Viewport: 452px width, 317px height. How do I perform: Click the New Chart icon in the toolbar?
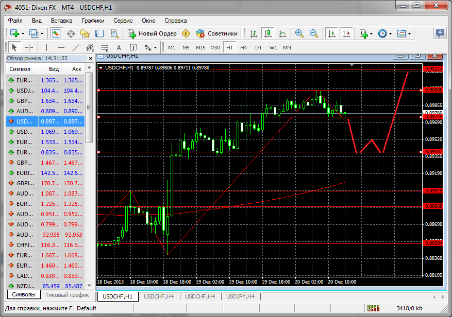(x=14, y=33)
